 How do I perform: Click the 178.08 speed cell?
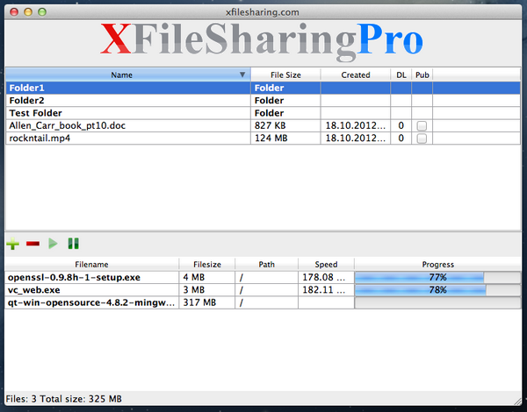pos(326,278)
